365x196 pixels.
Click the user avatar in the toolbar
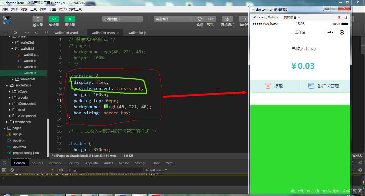click(7, 20)
